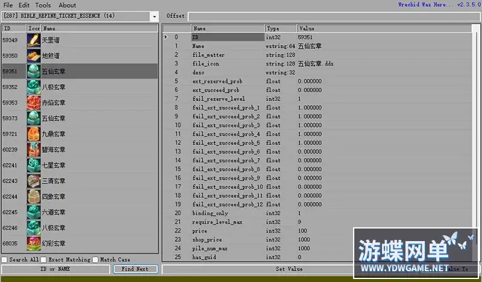Click the Type column header

[x=281, y=28]
